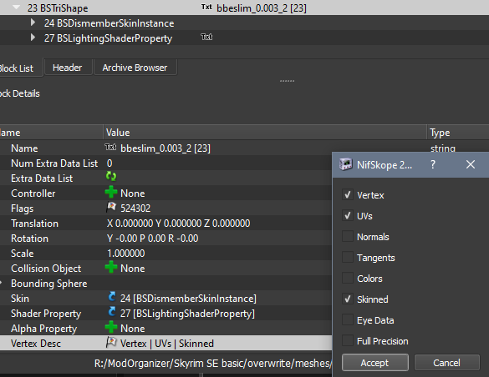Click the Shader Property row label
Image resolution: width=489 pixels, height=377 pixels.
point(46,314)
